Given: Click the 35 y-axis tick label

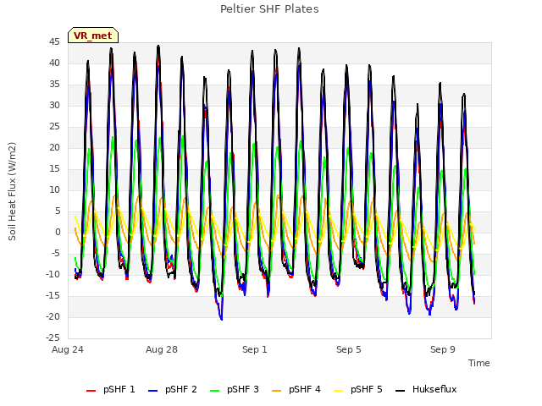Looking at the screenshot, I should point(54,85).
